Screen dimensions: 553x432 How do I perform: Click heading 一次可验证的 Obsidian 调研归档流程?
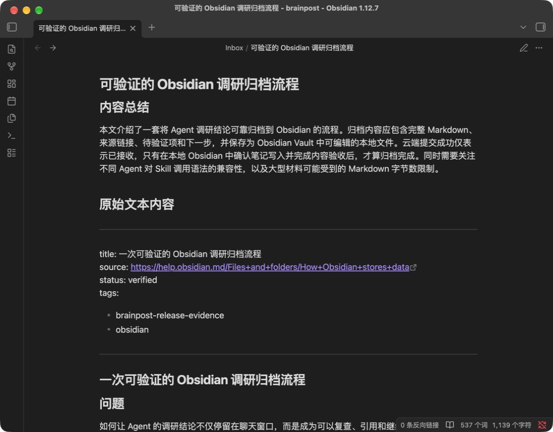click(x=202, y=380)
